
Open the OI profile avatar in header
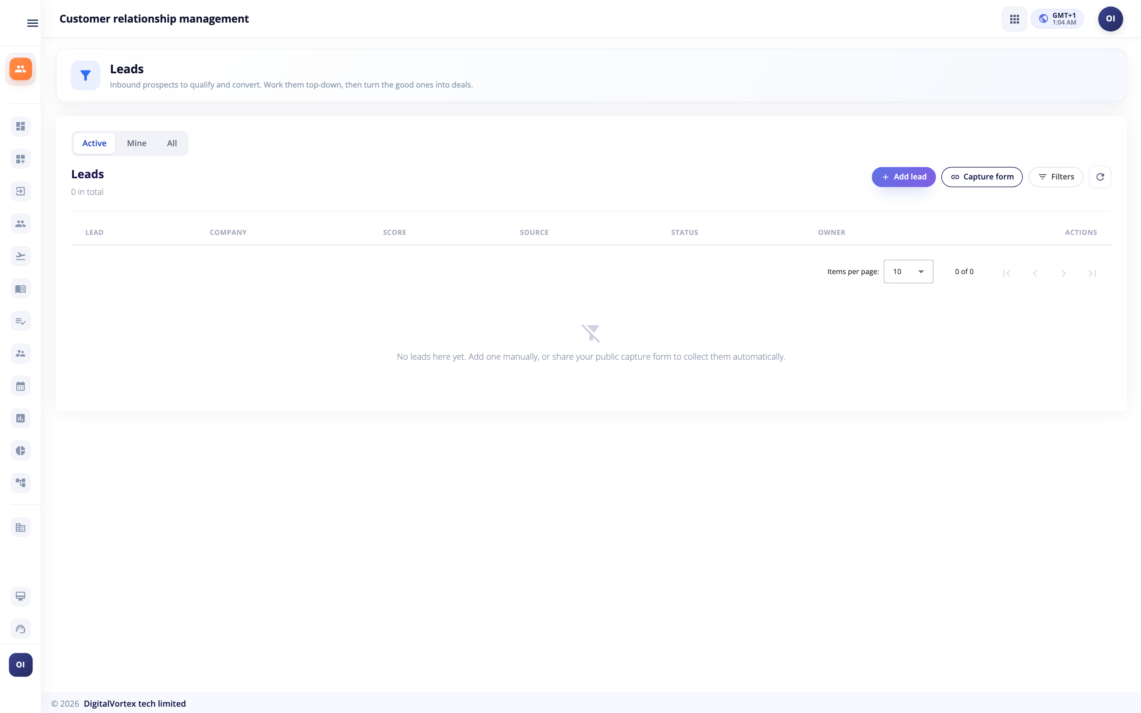[x=1110, y=19]
